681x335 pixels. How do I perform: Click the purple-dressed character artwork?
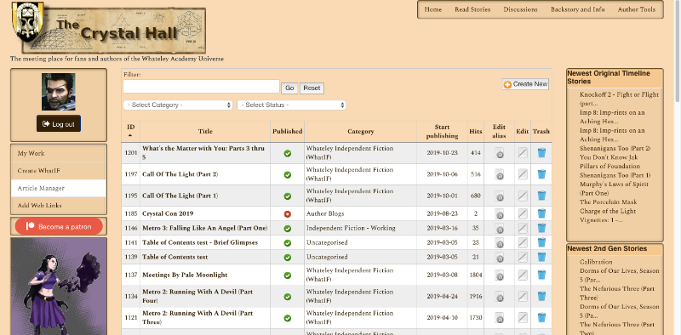click(x=59, y=286)
